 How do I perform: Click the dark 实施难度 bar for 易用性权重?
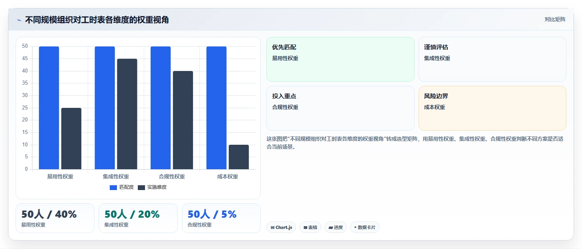click(x=71, y=139)
